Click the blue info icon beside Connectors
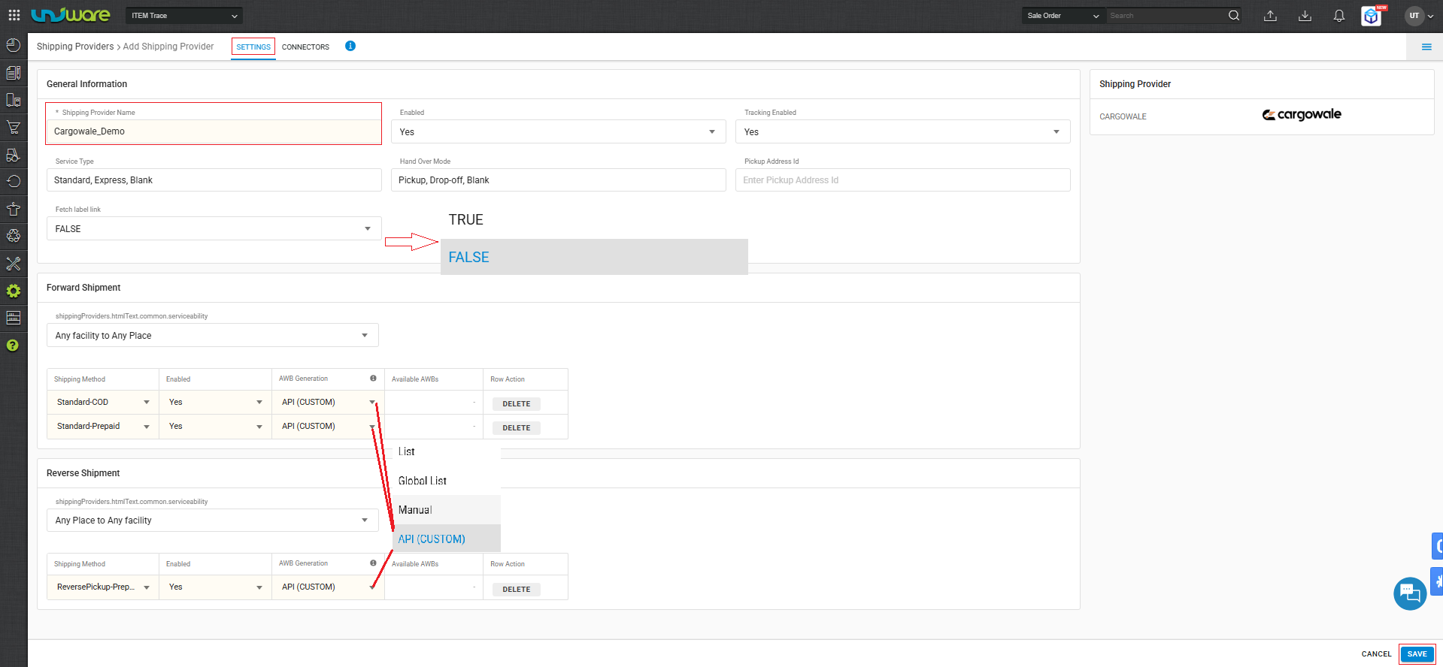The height and width of the screenshot is (667, 1443). (x=350, y=46)
